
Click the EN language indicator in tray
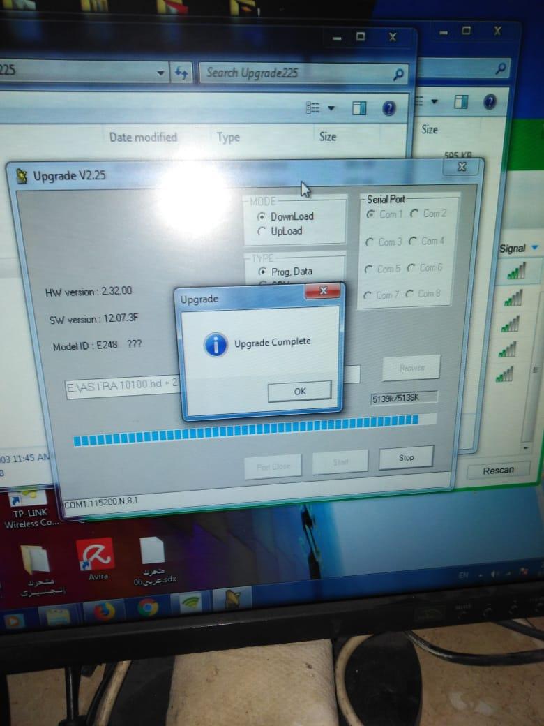[463, 575]
